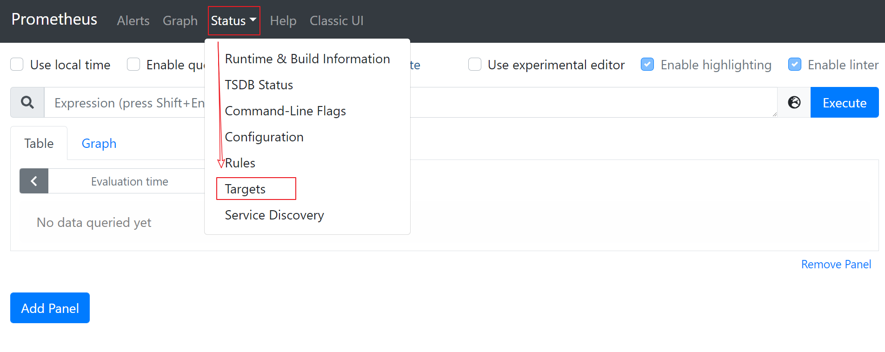Click the search magnifier icon
The width and height of the screenshot is (885, 352).
click(x=27, y=102)
